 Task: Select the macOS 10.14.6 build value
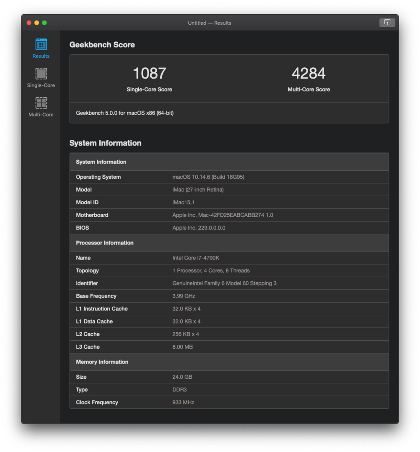[x=208, y=177]
